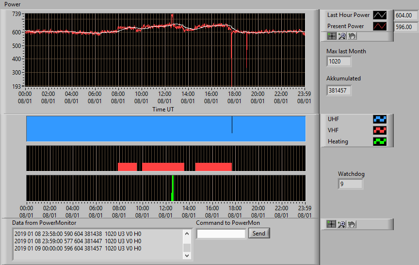Select the cursor crosshair tool in Power graph palette
Image resolution: width=419 pixels, height=265 pixels.
pos(331,36)
